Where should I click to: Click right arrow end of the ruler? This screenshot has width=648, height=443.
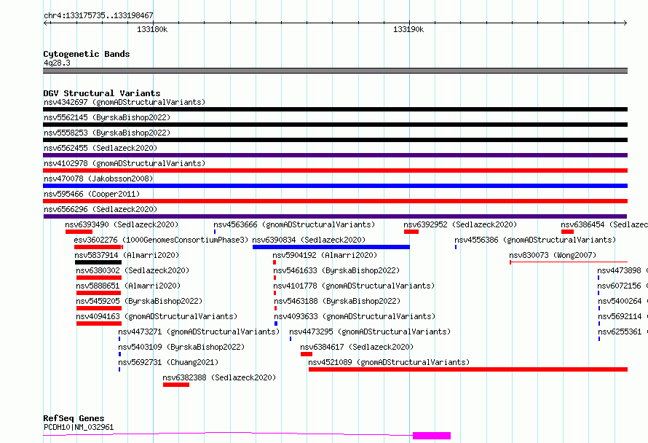pyautogui.click(x=625, y=23)
